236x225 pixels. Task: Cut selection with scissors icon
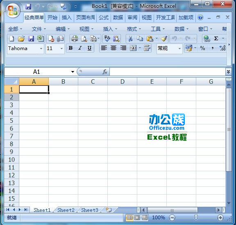(130, 39)
